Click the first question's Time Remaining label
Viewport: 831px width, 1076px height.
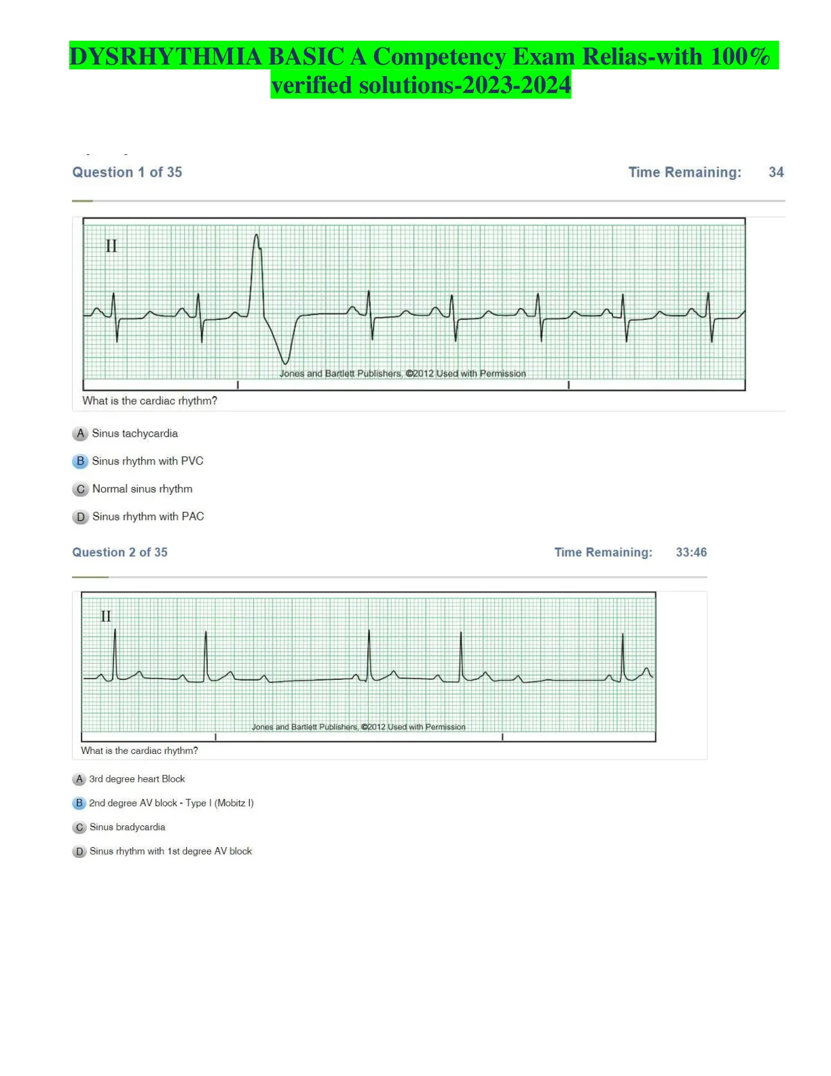pos(685,173)
